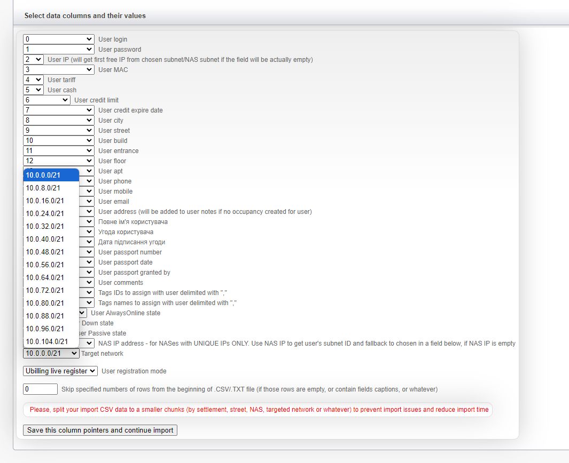The image size is (569, 463).
Task: Expand the User credit limit dropdown
Action: (47, 100)
